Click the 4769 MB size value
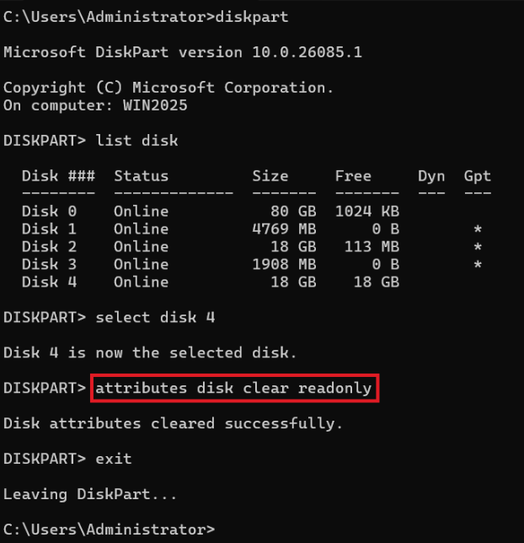The height and width of the screenshot is (543, 524). pos(284,228)
